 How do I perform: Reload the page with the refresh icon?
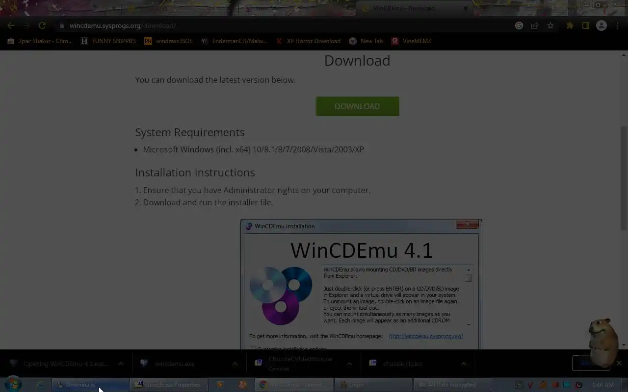42,25
